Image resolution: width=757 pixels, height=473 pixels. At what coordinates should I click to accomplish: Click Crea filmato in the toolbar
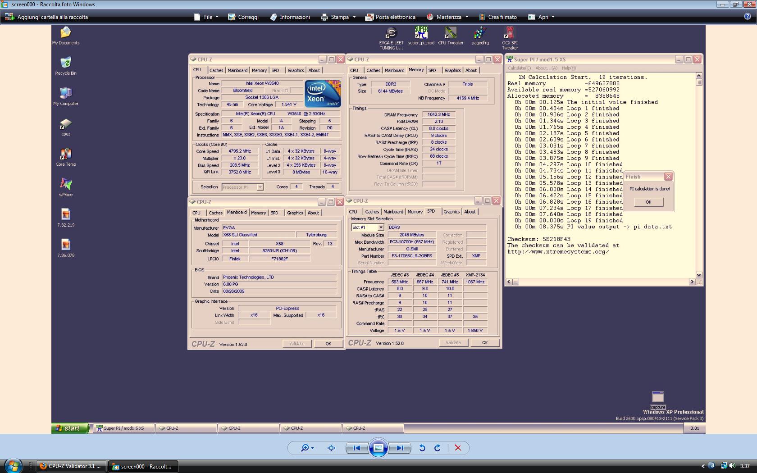click(497, 17)
